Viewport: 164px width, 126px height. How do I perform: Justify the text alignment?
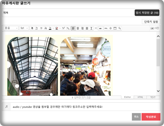pyautogui.click(x=87, y=28)
